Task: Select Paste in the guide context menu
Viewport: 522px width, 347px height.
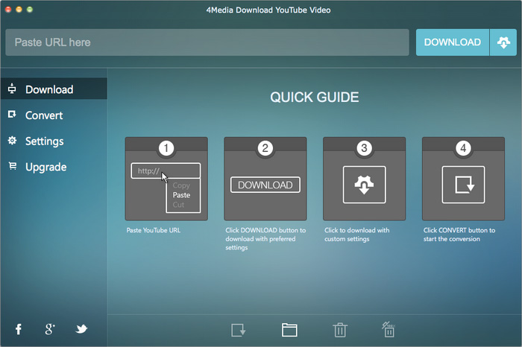Action: [x=181, y=195]
